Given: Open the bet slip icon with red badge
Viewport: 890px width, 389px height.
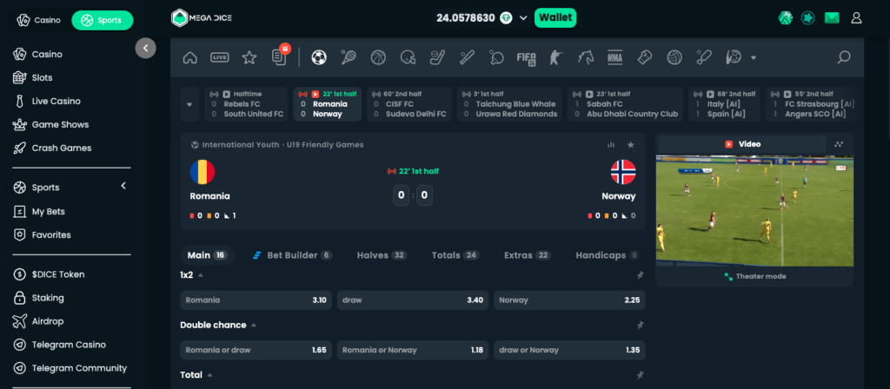Looking at the screenshot, I should tap(280, 56).
